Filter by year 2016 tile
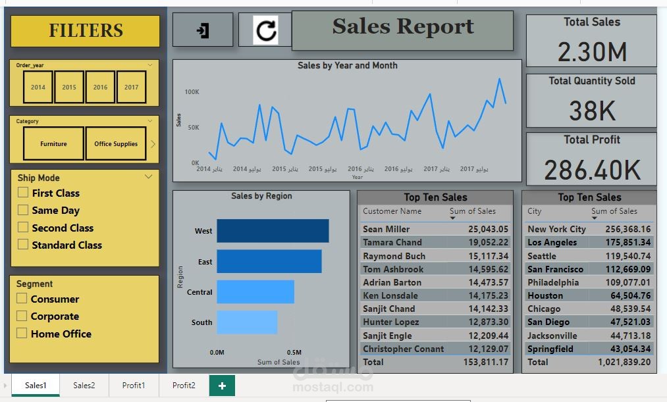This screenshot has width=667, height=402. click(x=100, y=87)
